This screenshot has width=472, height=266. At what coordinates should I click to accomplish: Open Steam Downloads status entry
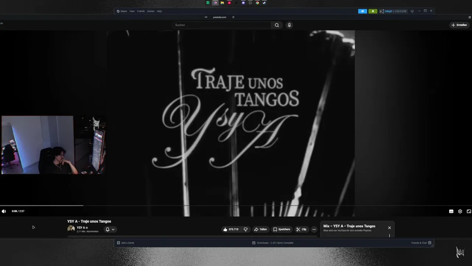pyautogui.click(x=273, y=243)
